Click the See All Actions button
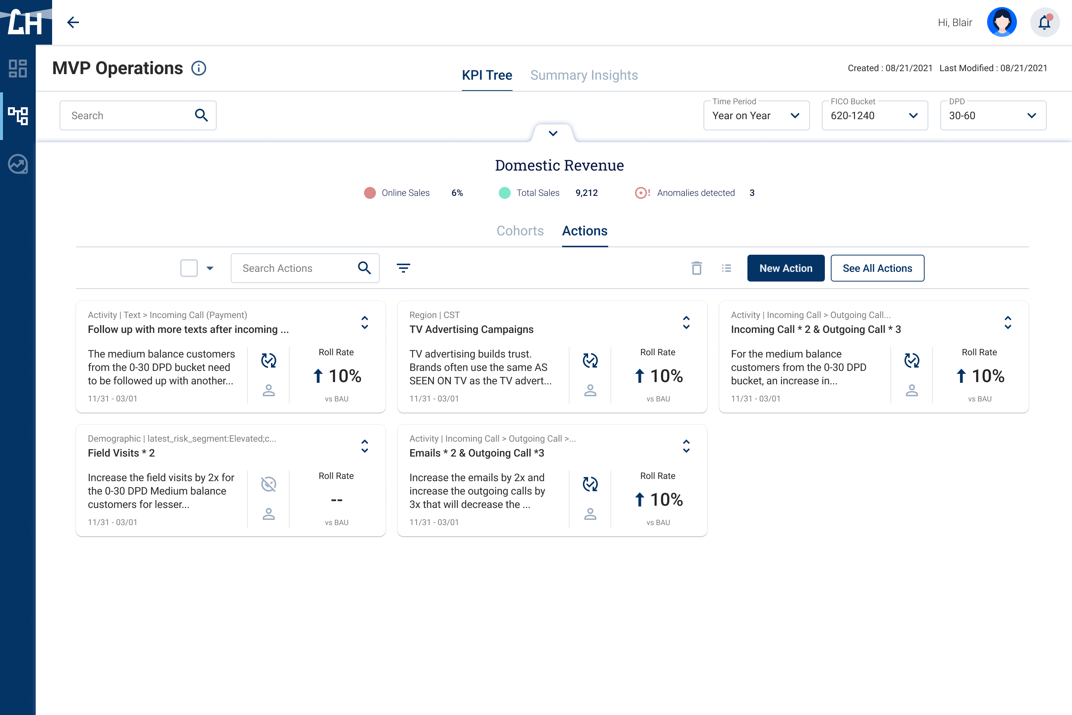The width and height of the screenshot is (1072, 715). click(877, 268)
